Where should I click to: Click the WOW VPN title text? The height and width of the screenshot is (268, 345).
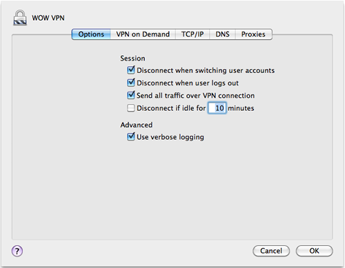(x=48, y=18)
